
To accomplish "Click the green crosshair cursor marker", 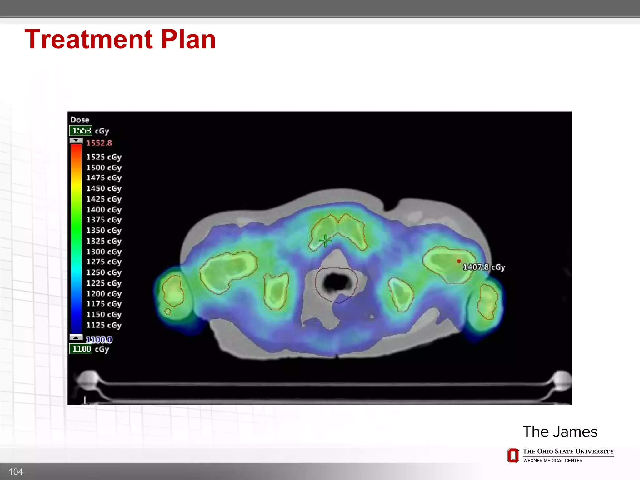I will point(325,241).
